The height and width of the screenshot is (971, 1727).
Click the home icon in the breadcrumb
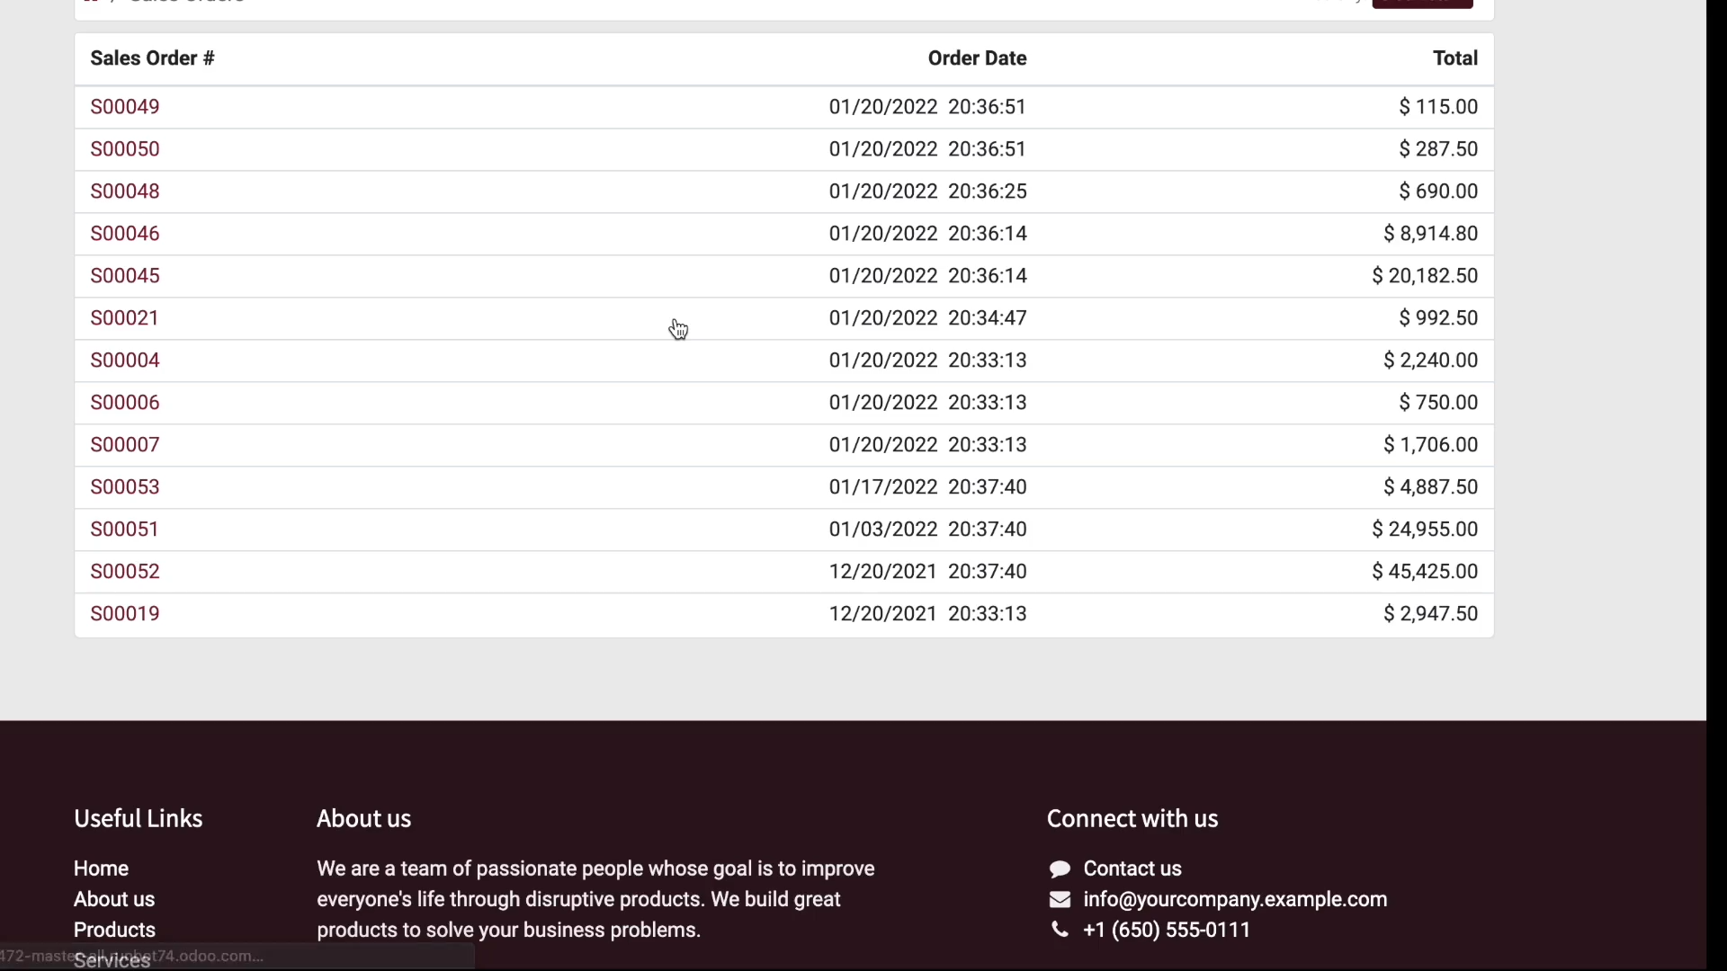pyautogui.click(x=91, y=3)
